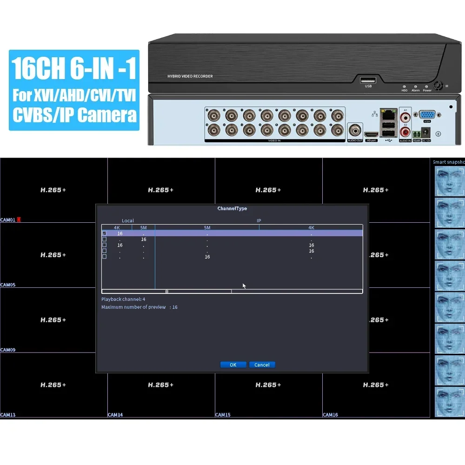Image resolution: width=465 pixels, height=465 pixels.
Task: Check the row with 16 IP 5M
Action: (x=104, y=257)
